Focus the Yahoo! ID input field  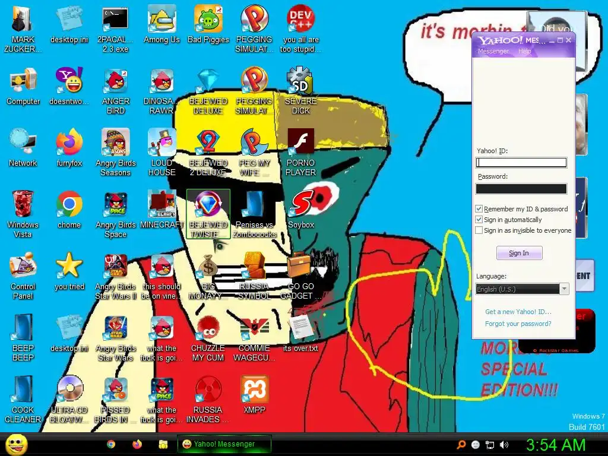coord(521,163)
